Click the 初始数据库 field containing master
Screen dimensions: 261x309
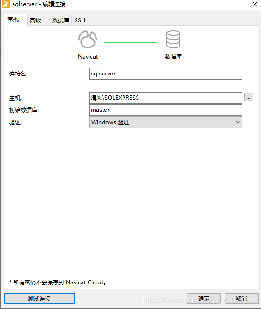click(166, 110)
